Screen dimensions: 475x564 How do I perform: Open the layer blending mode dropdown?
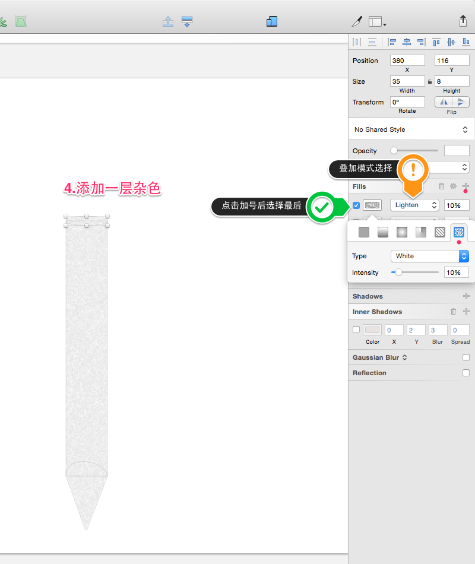click(448, 167)
